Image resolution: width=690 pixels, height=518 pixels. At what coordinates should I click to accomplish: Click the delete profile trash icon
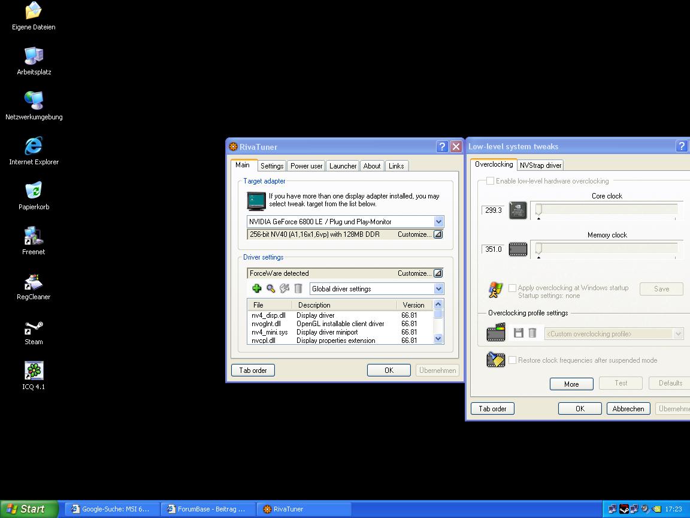[532, 333]
